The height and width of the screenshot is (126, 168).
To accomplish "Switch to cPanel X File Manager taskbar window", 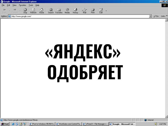I will coord(96,124).
